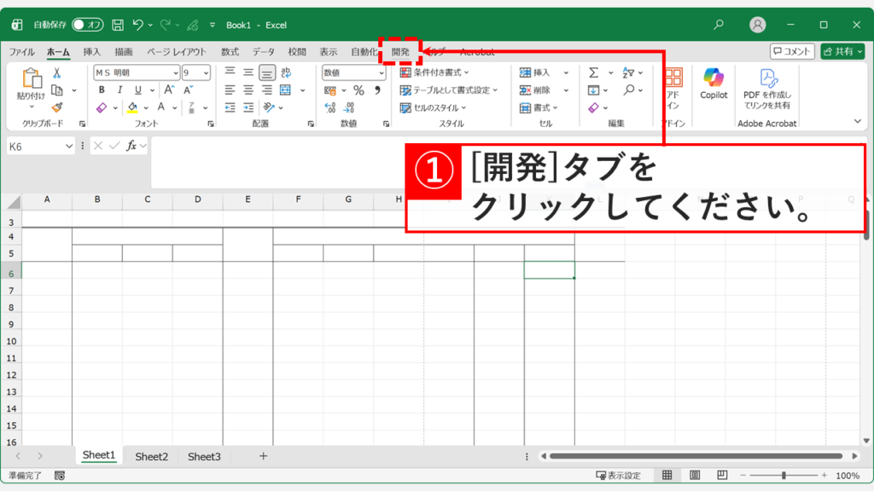Click the Format Painter brush icon
Screen dimensions: 874x491
[56, 107]
